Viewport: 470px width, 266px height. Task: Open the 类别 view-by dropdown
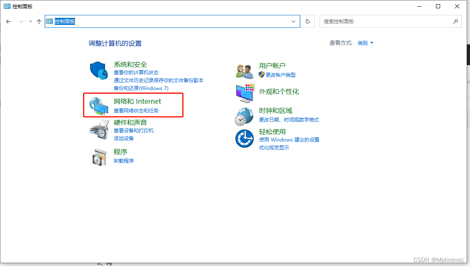[365, 43]
